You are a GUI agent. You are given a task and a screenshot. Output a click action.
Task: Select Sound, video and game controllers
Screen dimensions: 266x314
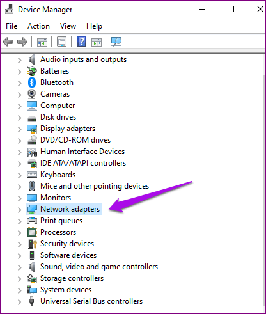click(99, 267)
